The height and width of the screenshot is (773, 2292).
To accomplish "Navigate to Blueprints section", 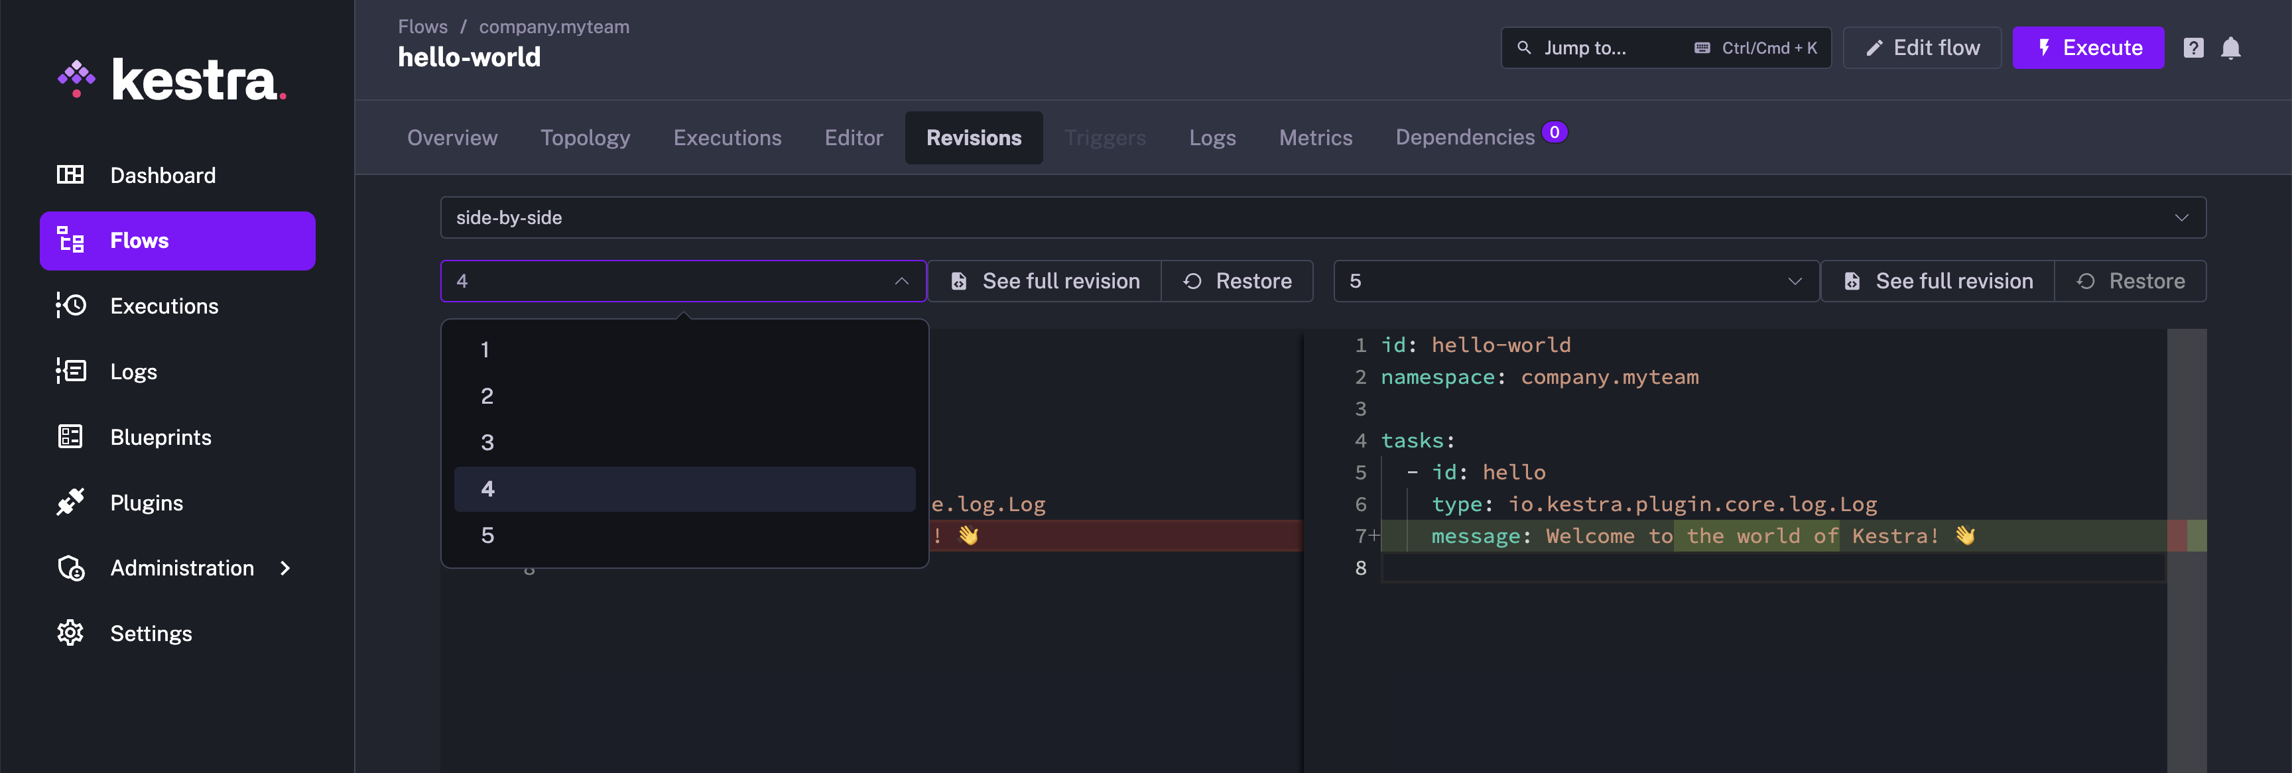I will point(160,436).
